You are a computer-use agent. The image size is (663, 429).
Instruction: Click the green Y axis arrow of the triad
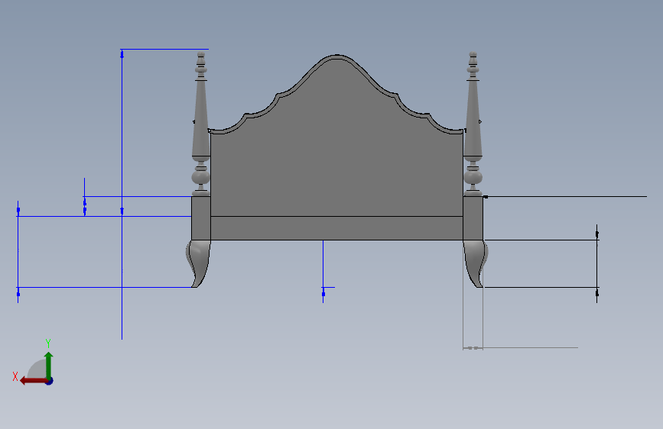tap(49, 365)
